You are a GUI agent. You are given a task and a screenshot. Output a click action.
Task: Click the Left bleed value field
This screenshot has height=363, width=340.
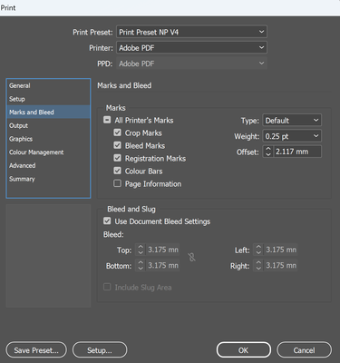(x=281, y=250)
